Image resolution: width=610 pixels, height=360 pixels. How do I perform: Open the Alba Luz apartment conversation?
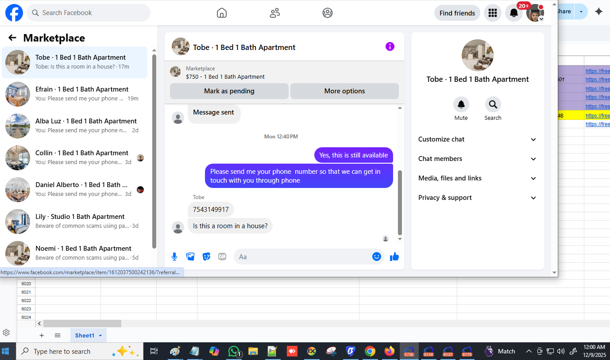[74, 126]
